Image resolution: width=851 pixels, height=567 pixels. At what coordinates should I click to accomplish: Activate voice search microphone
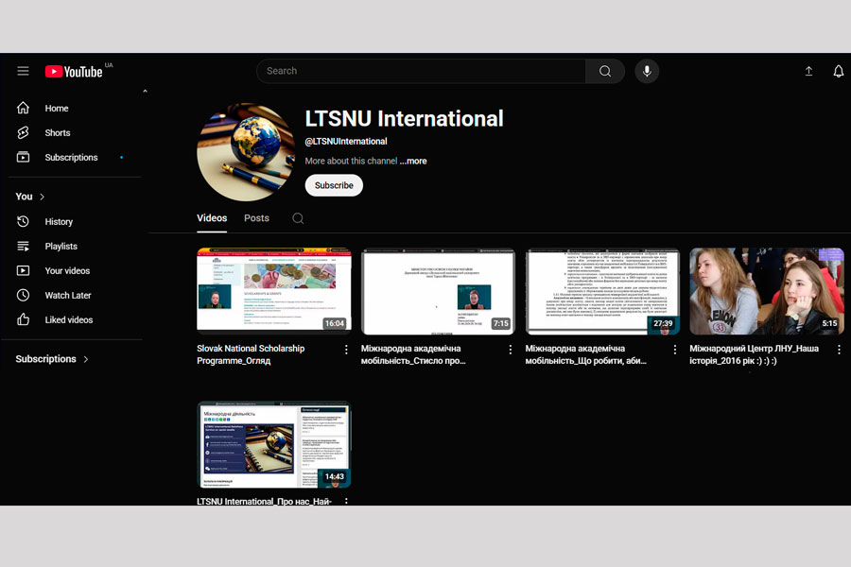coord(647,71)
